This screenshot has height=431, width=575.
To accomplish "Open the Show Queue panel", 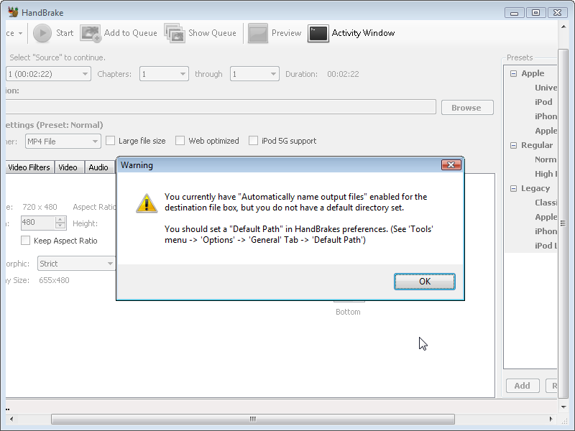I will point(175,33).
